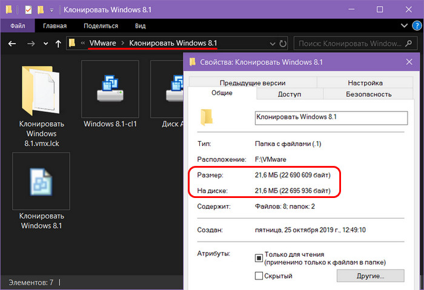The image size is (424, 290).
Task: Switch to the Общие tab
Action: click(222, 93)
